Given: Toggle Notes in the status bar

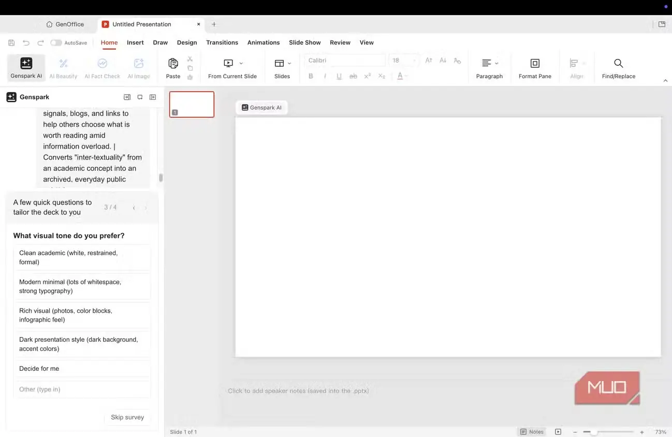Looking at the screenshot, I should click(x=532, y=432).
